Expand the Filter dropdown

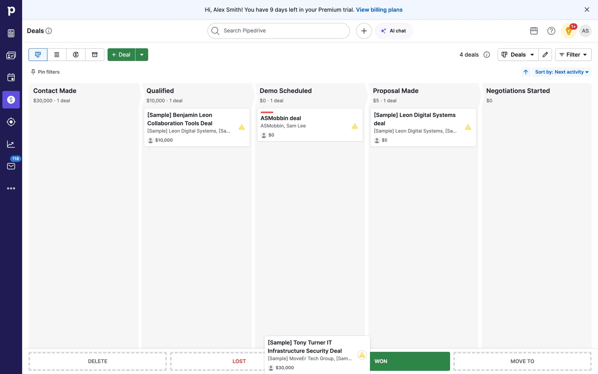coord(573,55)
